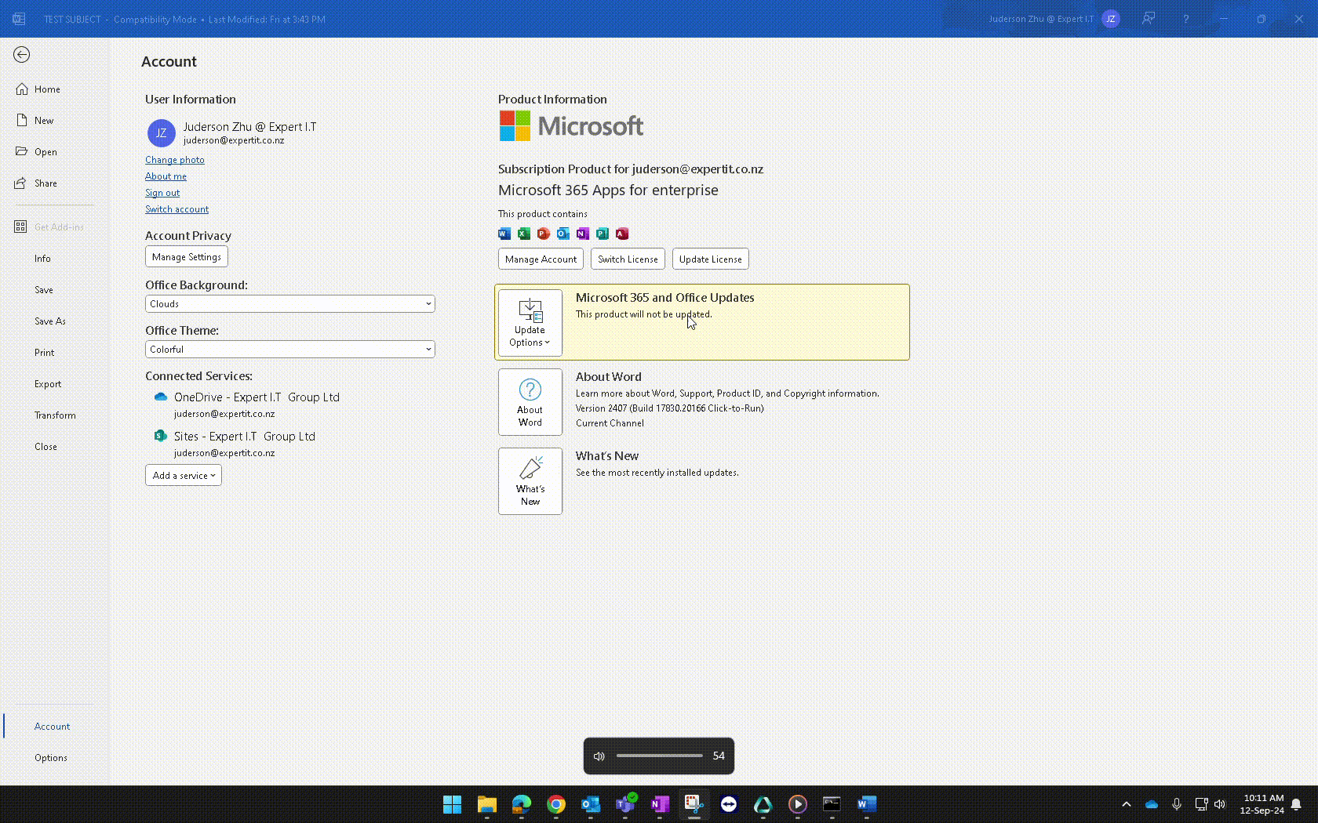
Task: Click the 'Version 2407 (Build 17830.20166 Click-to-Run)' text
Action: coord(670,408)
